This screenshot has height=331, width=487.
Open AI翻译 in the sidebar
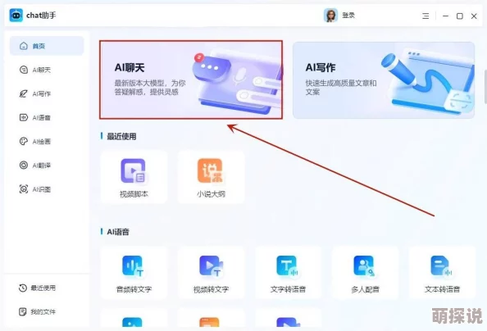coord(47,165)
